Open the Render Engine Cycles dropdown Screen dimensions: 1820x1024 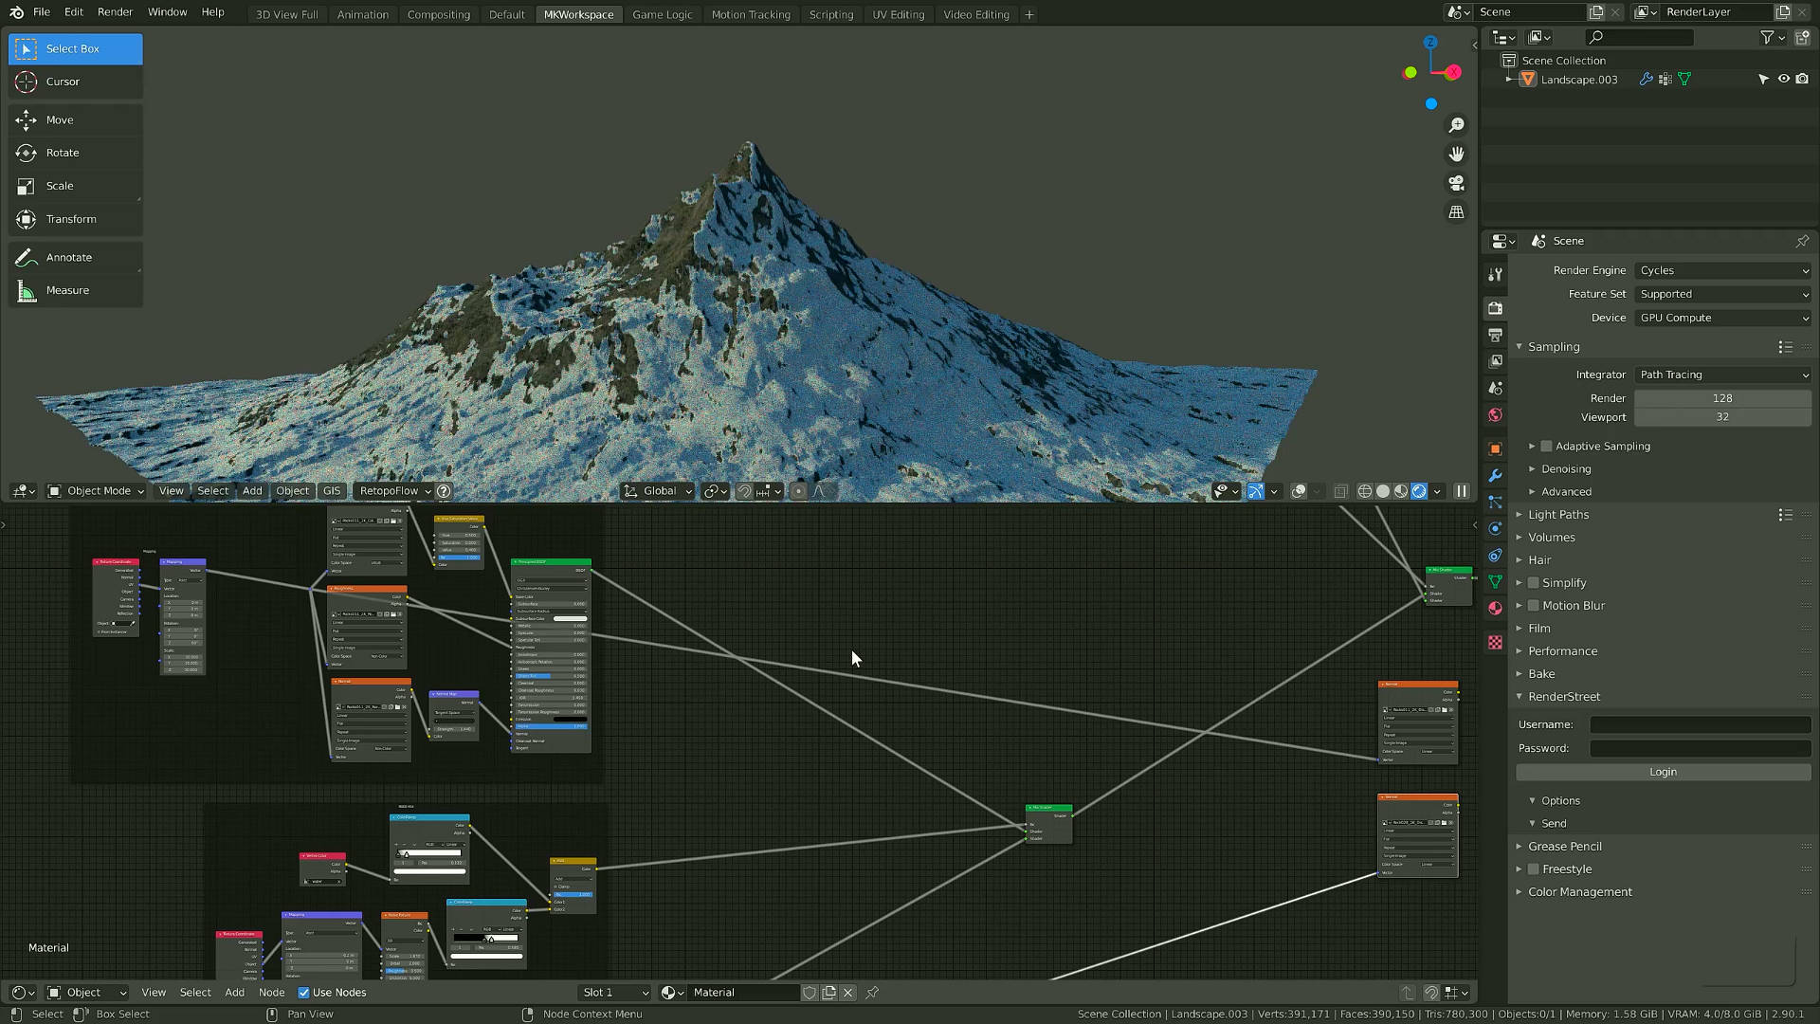click(x=1722, y=270)
